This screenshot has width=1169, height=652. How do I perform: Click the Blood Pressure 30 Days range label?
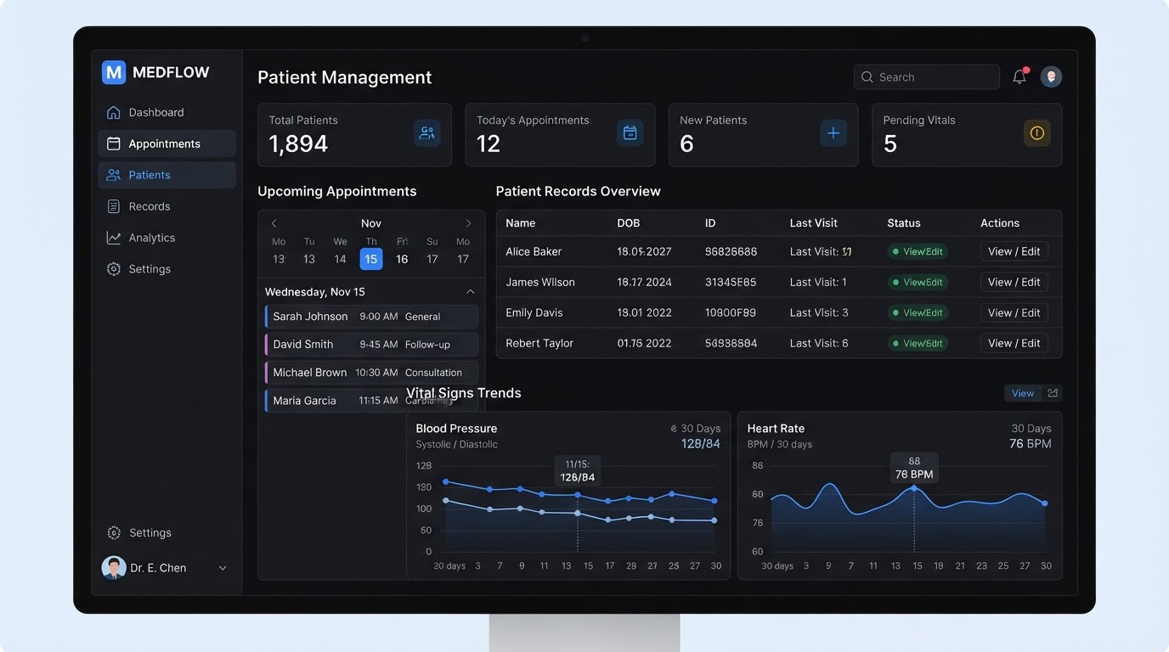(695, 429)
